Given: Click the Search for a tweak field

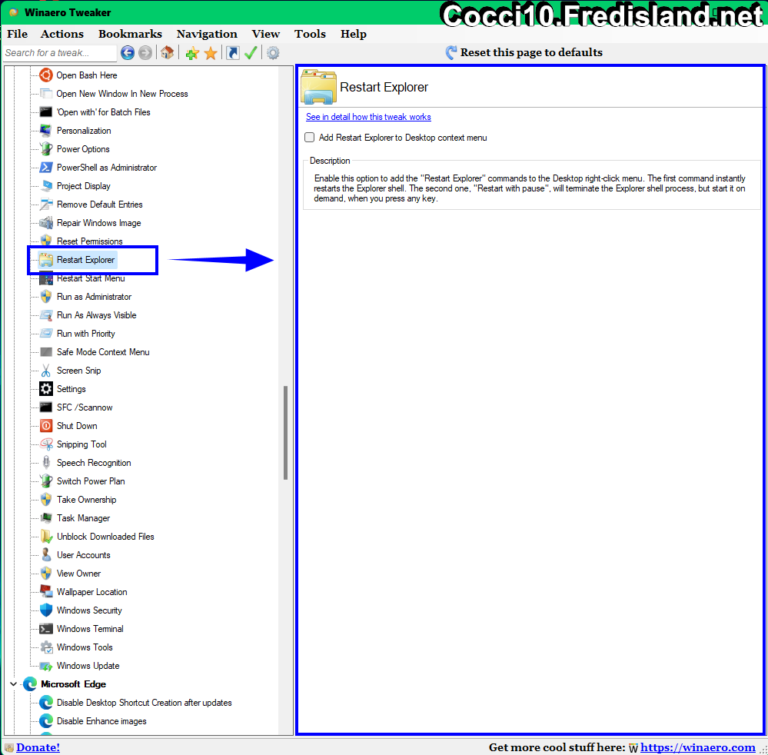Looking at the screenshot, I should tap(60, 52).
